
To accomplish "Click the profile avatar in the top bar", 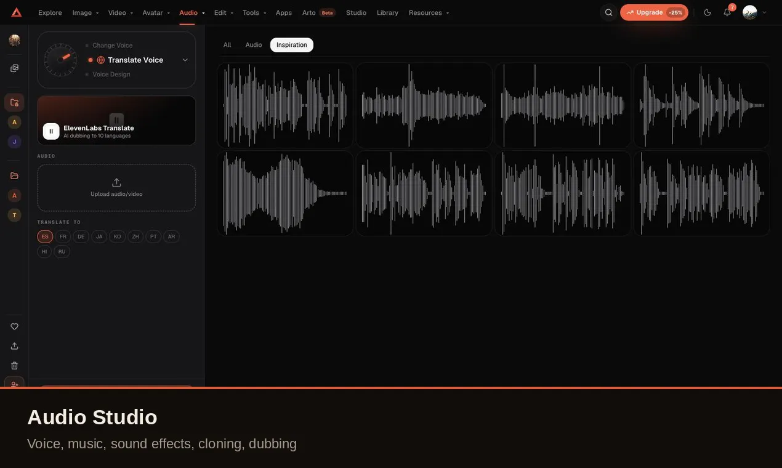I will click(x=749, y=12).
